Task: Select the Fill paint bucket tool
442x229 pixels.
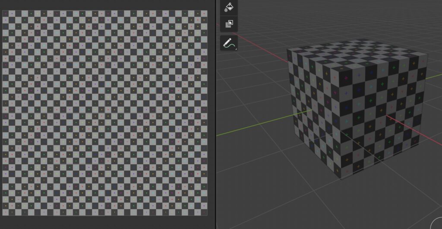Action: 229,7
